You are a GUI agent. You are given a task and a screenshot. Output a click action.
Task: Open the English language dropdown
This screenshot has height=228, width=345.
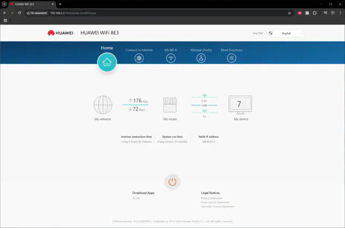point(285,33)
